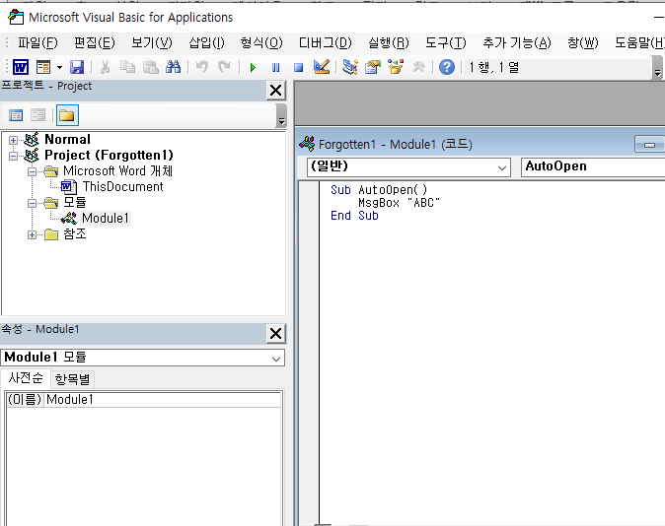Click the Undo arrow icon
The height and width of the screenshot is (526, 665).
click(x=202, y=67)
